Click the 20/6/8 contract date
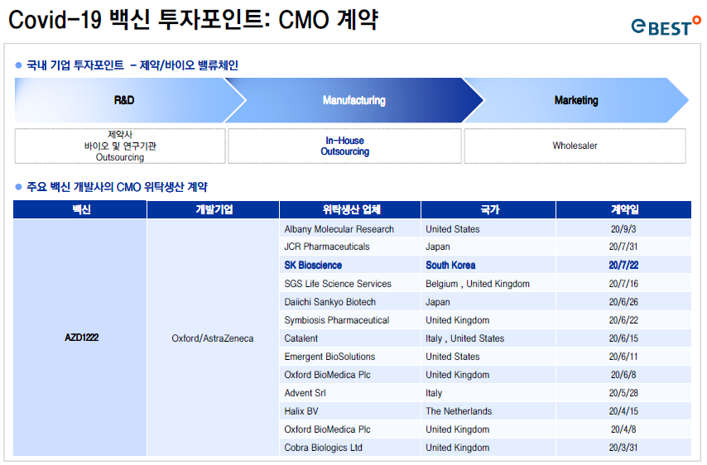The width and height of the screenshot is (707, 465). click(623, 375)
